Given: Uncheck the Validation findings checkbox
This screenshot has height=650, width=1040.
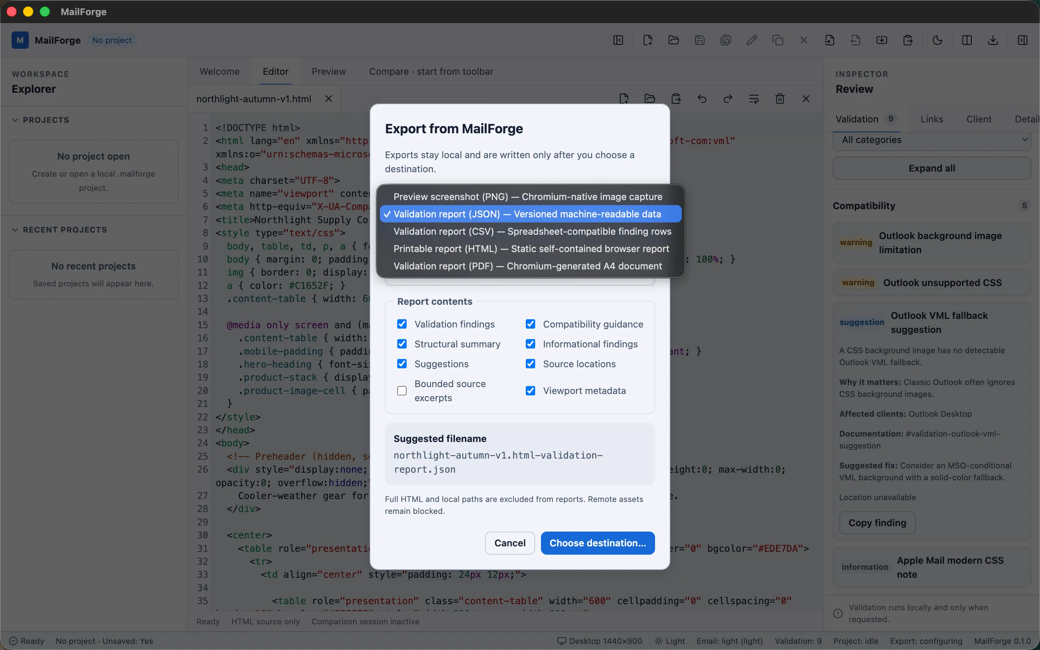Looking at the screenshot, I should point(402,324).
